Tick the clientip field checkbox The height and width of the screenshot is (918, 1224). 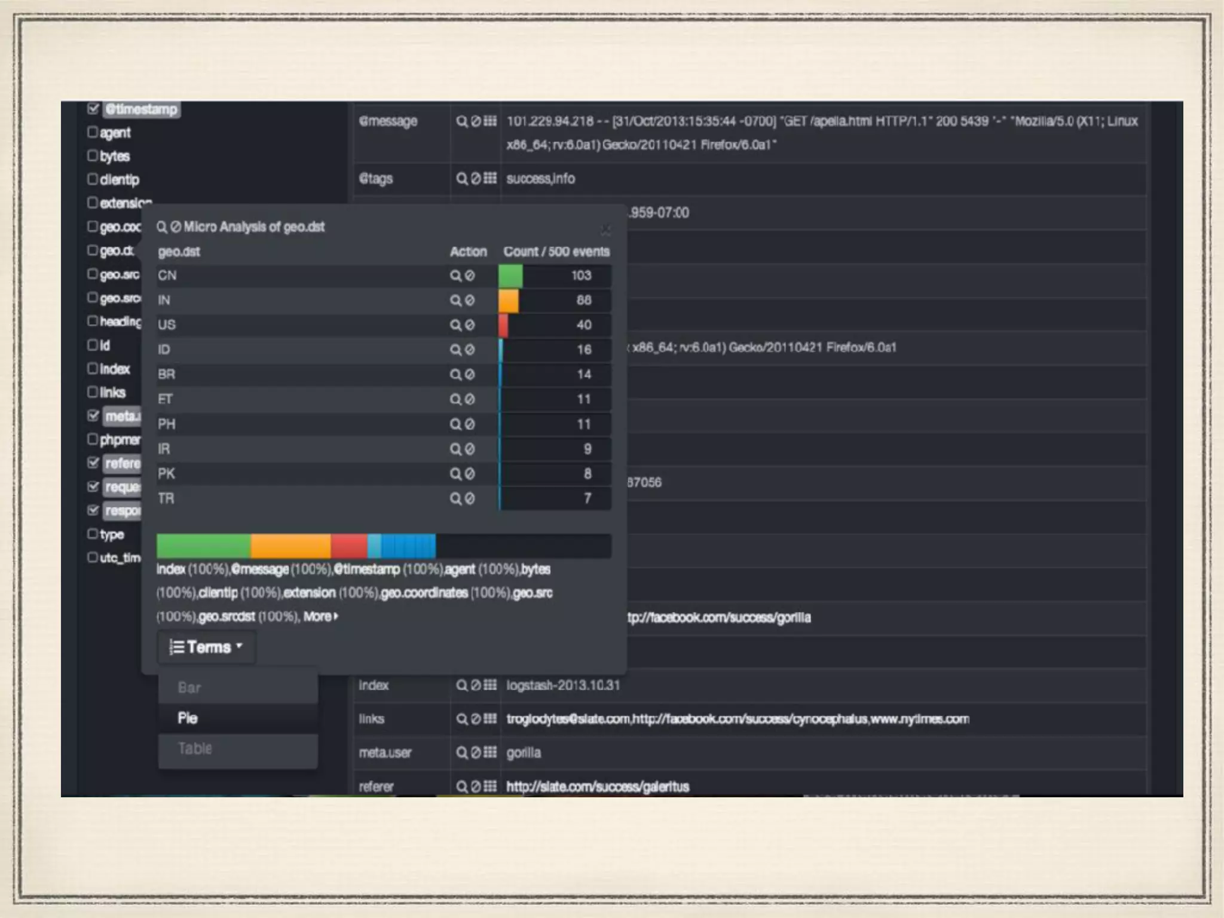(x=93, y=179)
